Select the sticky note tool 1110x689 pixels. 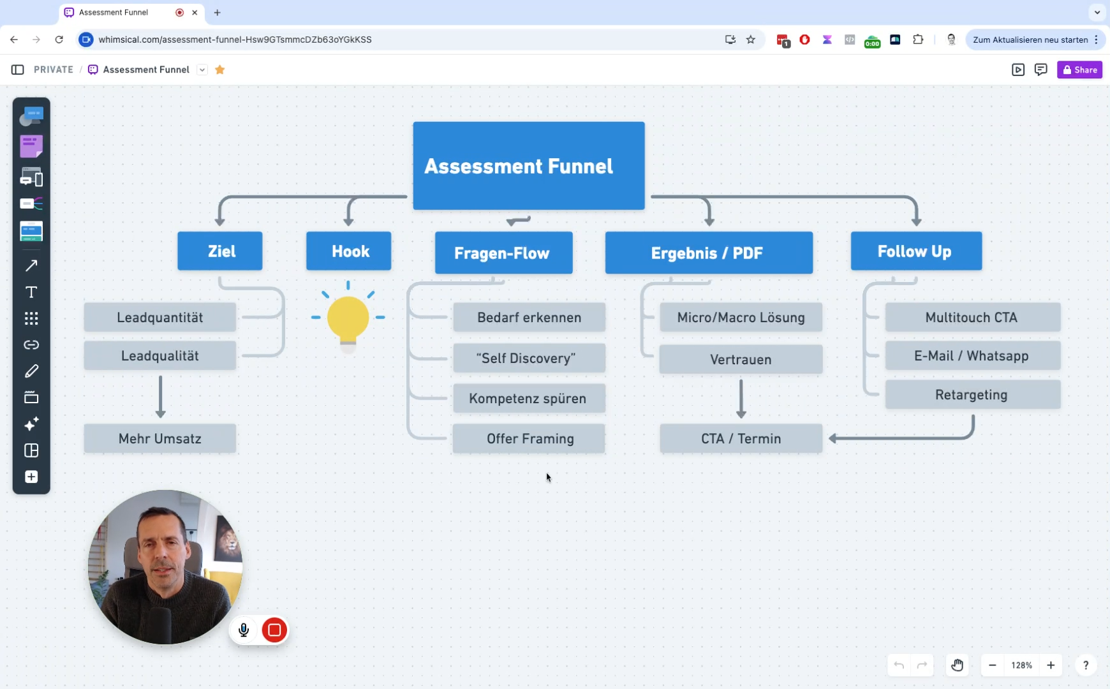click(x=31, y=146)
